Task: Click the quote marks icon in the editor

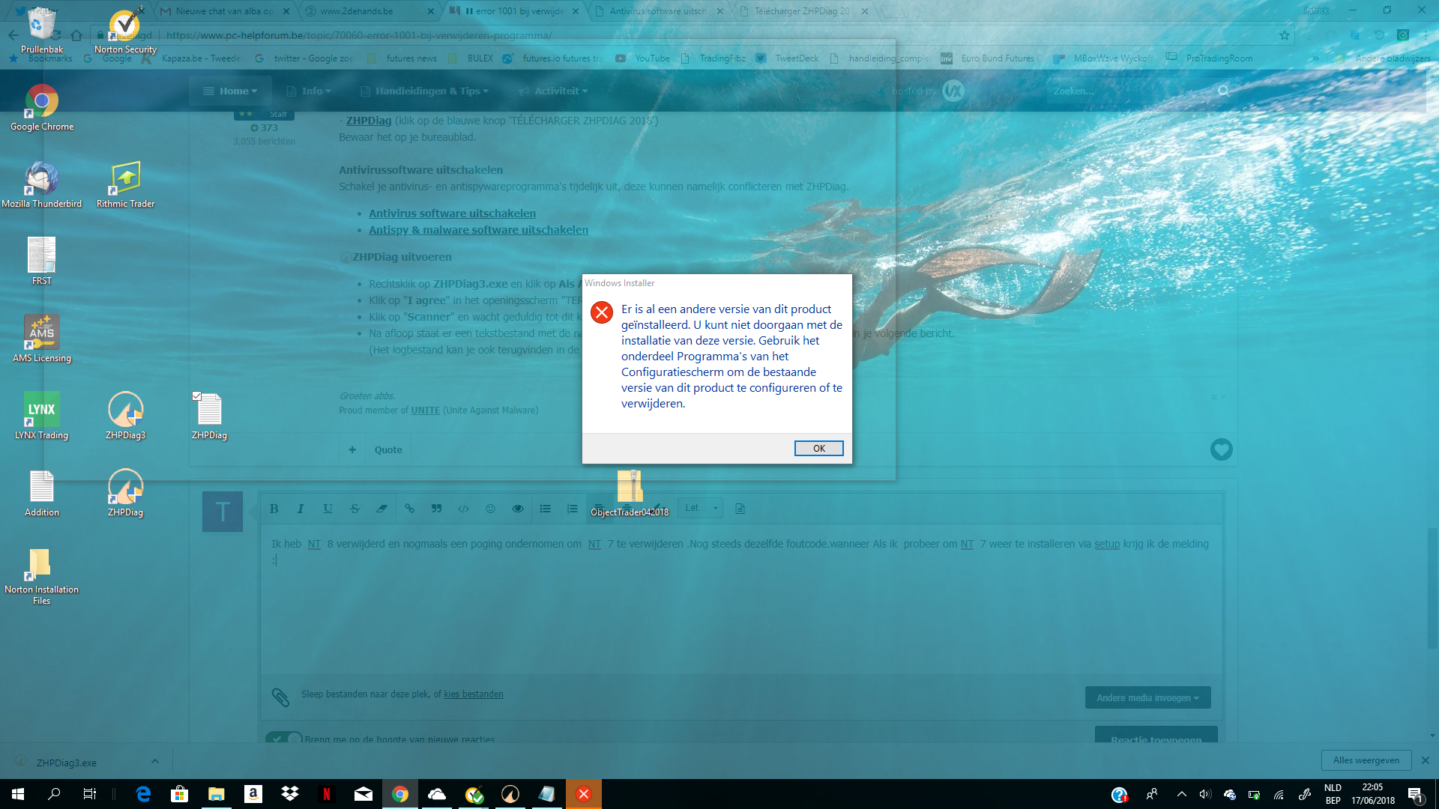Action: pyautogui.click(x=436, y=509)
